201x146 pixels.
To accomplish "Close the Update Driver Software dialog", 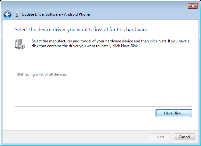I will [x=193, y=6].
